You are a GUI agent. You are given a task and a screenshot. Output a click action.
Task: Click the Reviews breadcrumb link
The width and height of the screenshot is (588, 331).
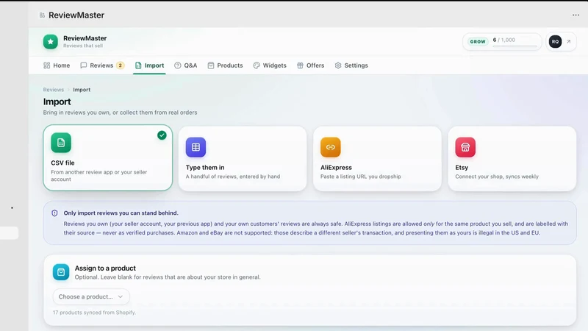tap(53, 90)
